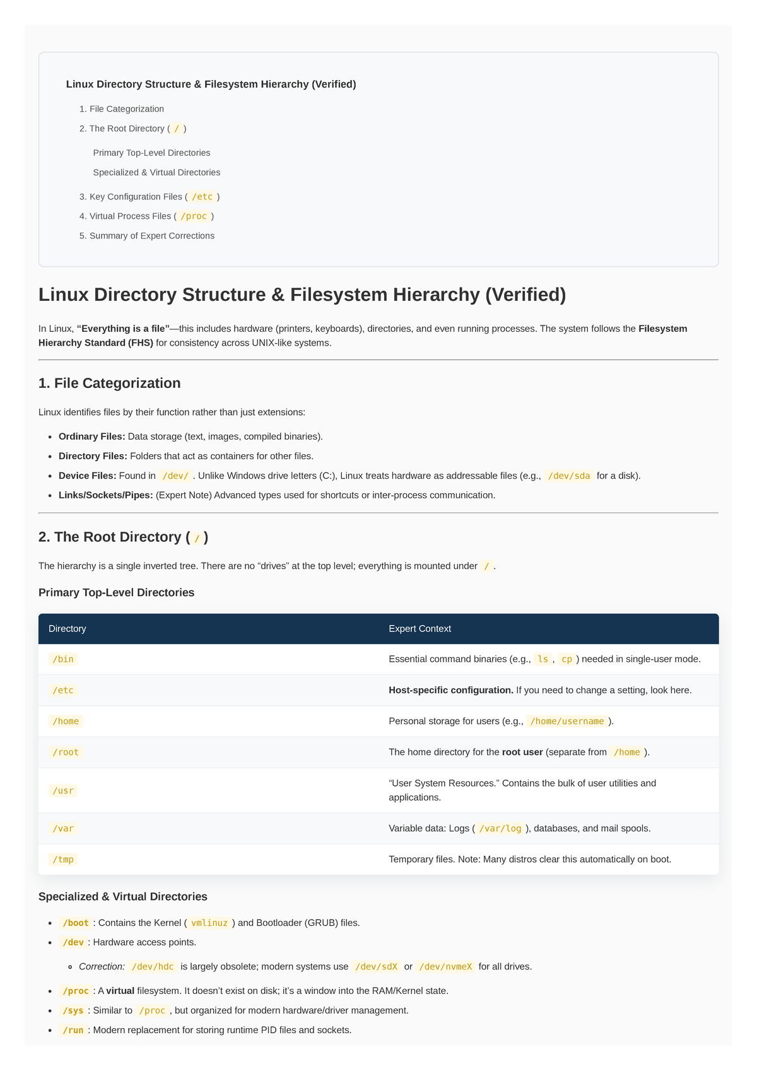Click the 'cp' code in the /bin row
Screen dimensions: 757x1071
[566, 659]
